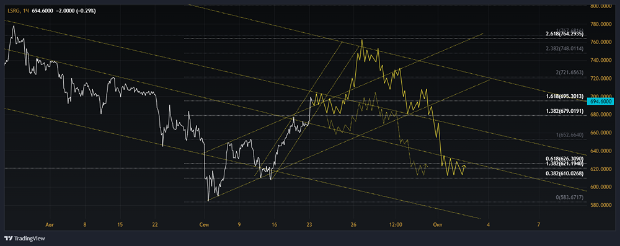This screenshot has height=246, width=620.
Task: Select Fibonacci label 2.618(764.2935)
Action: coord(565,34)
